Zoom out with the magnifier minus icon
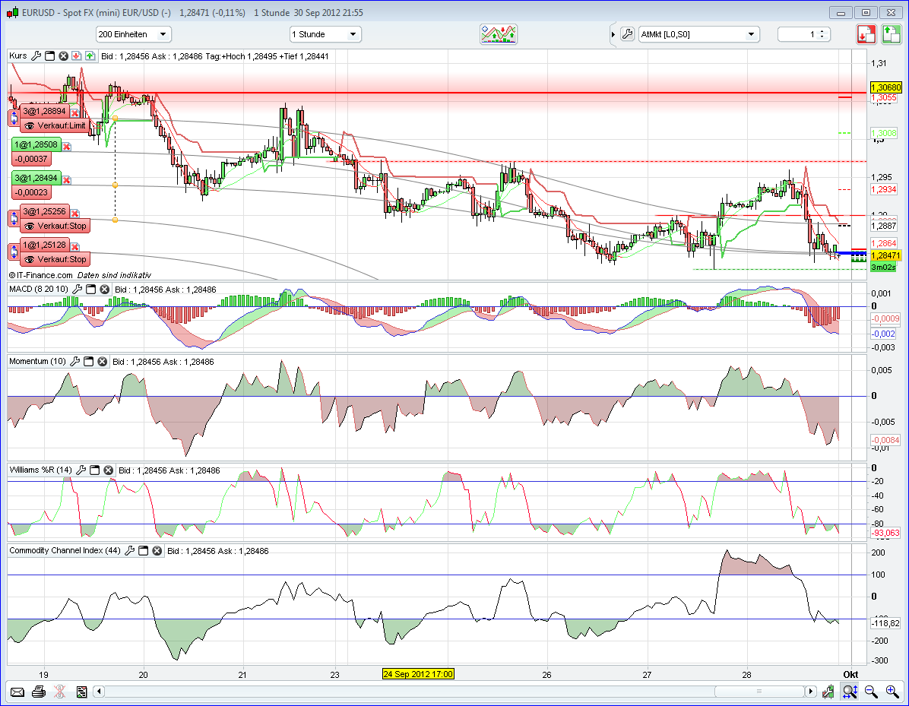 point(872,692)
